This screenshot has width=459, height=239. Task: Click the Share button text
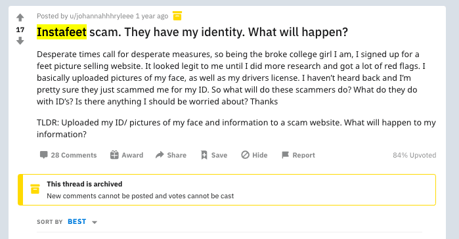pos(177,155)
